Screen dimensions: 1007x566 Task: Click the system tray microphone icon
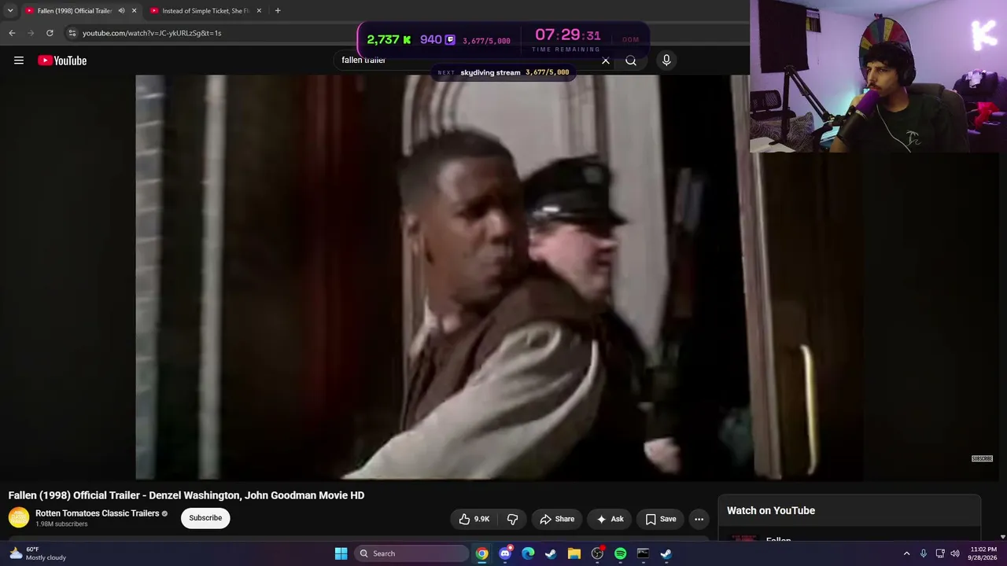pos(924,553)
